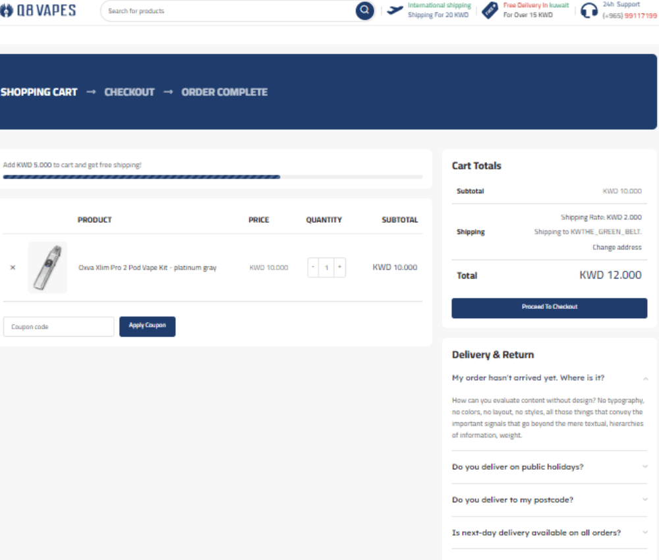Click the free delivery tag icon
This screenshot has width=659, height=560.
coord(490,10)
